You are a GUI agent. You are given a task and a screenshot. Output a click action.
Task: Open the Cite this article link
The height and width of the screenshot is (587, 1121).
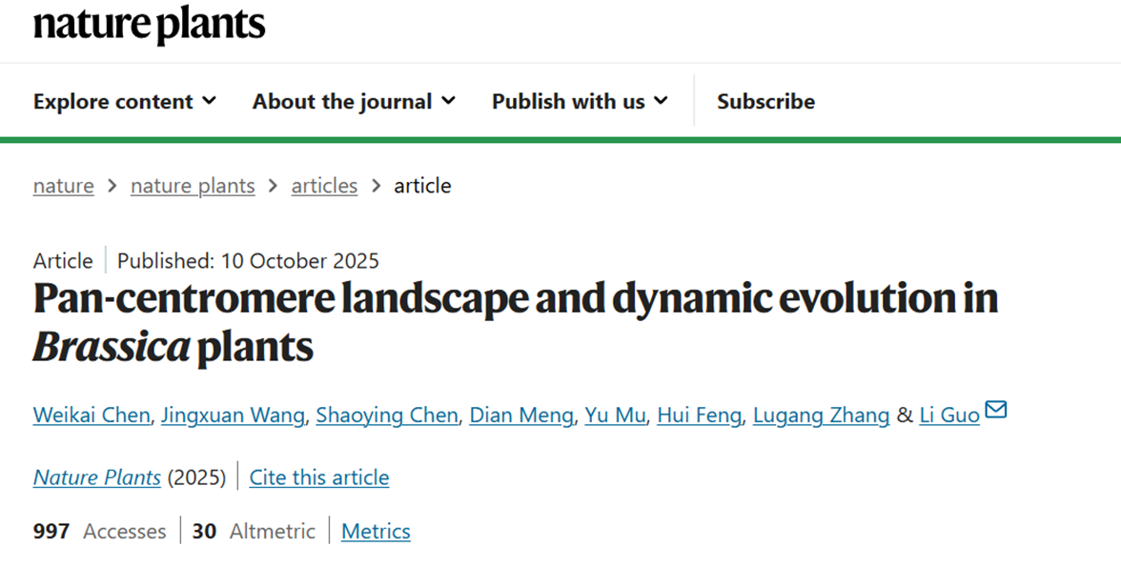318,476
